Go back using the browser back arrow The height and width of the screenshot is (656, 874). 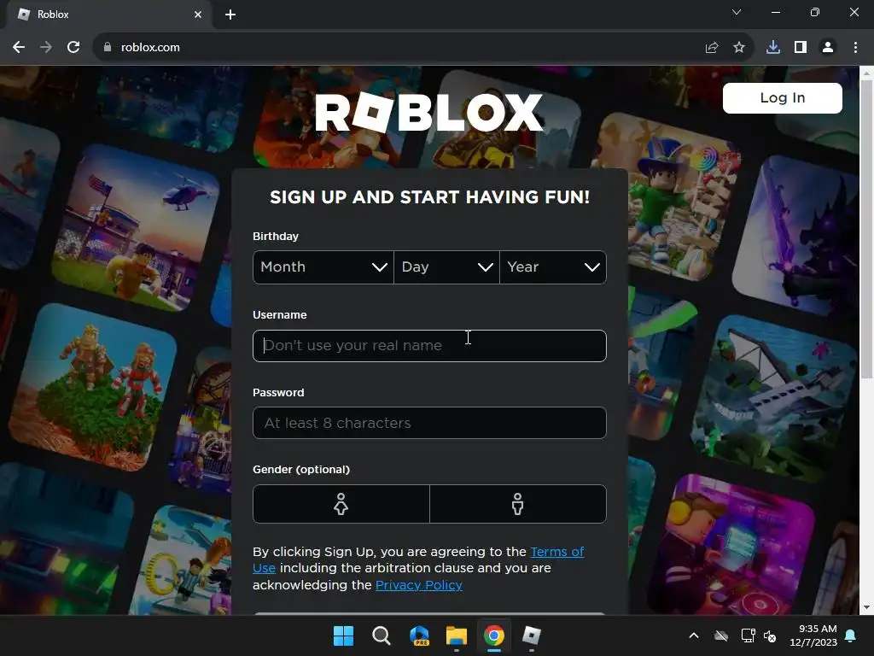[19, 48]
